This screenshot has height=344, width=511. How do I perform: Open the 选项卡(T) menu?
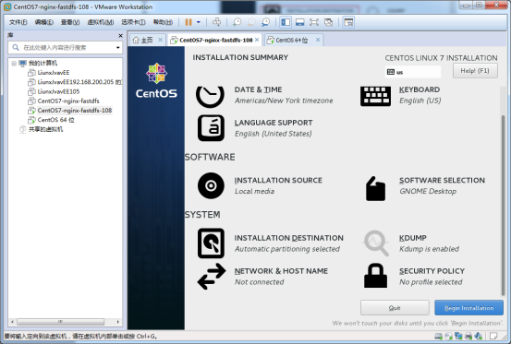point(133,22)
